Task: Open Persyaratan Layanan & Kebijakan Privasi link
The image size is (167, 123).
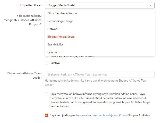Action: click(101, 115)
